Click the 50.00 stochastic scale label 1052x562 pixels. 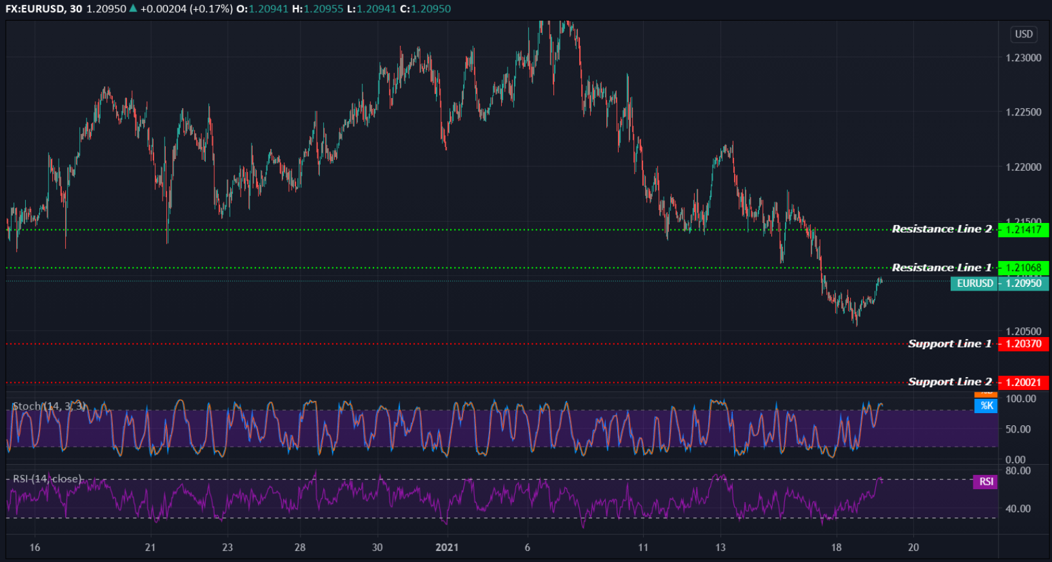1018,429
